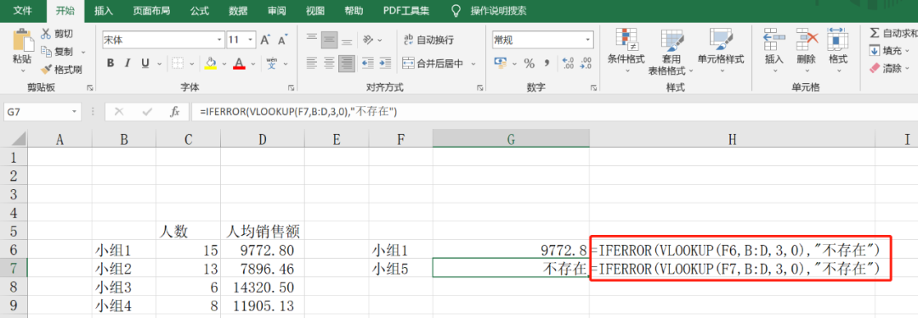
Task: Apply percent style %
Action: pyautogui.click(x=530, y=63)
